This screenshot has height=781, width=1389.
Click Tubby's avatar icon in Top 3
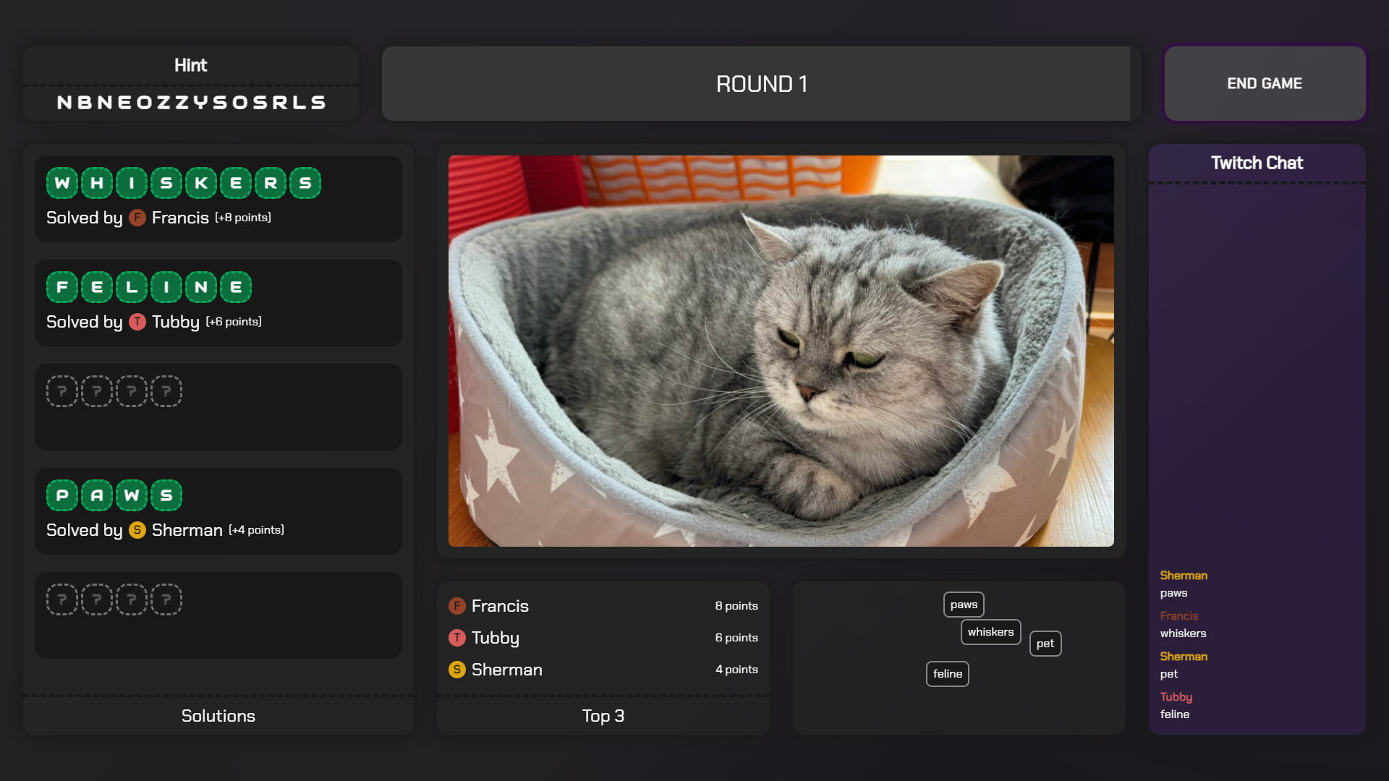[x=456, y=638]
